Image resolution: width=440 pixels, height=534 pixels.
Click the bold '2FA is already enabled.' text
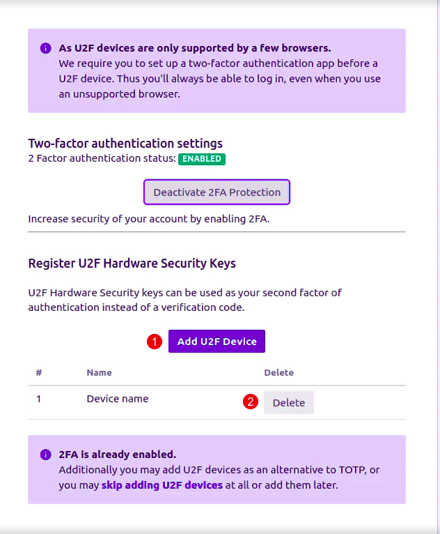point(117,455)
